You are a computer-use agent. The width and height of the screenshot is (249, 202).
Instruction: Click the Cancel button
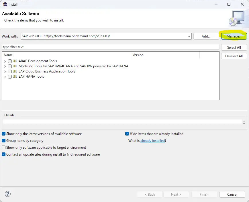coord(232,194)
